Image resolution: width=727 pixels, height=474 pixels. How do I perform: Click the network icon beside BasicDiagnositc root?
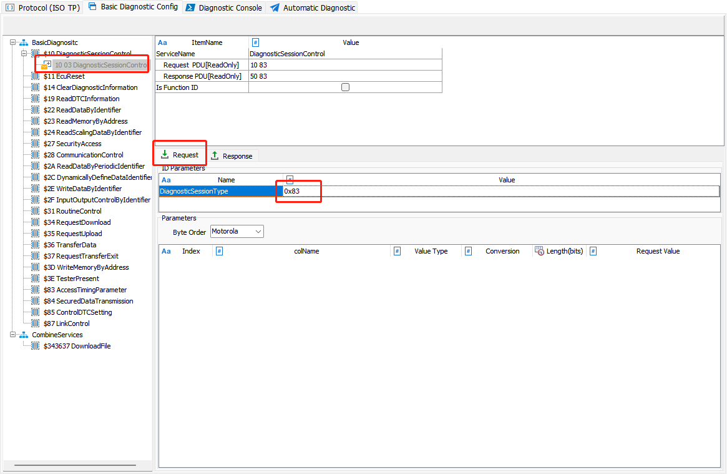click(23, 42)
